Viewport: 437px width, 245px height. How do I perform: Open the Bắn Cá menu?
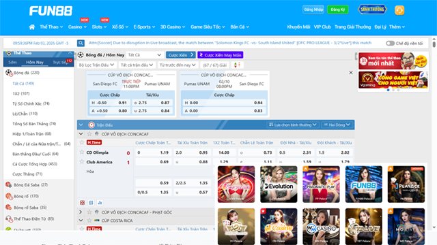240,27
